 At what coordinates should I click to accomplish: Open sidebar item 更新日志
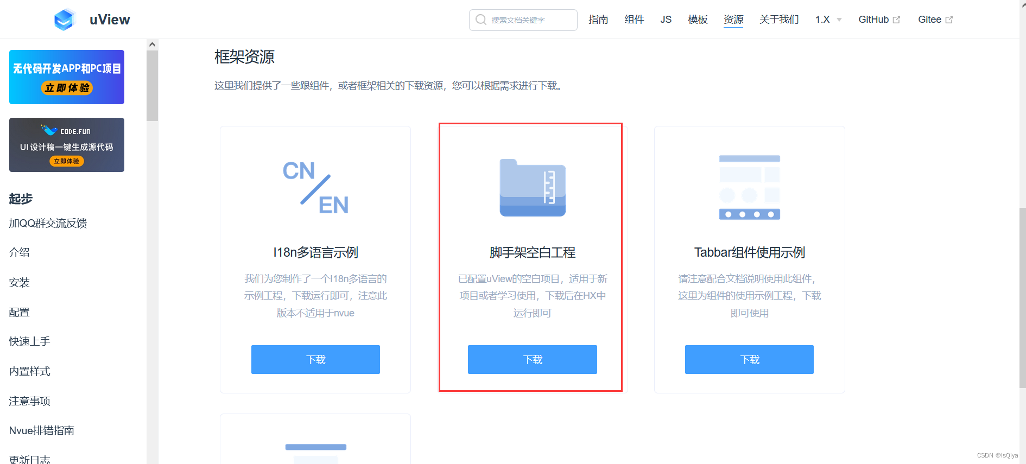(x=29, y=459)
